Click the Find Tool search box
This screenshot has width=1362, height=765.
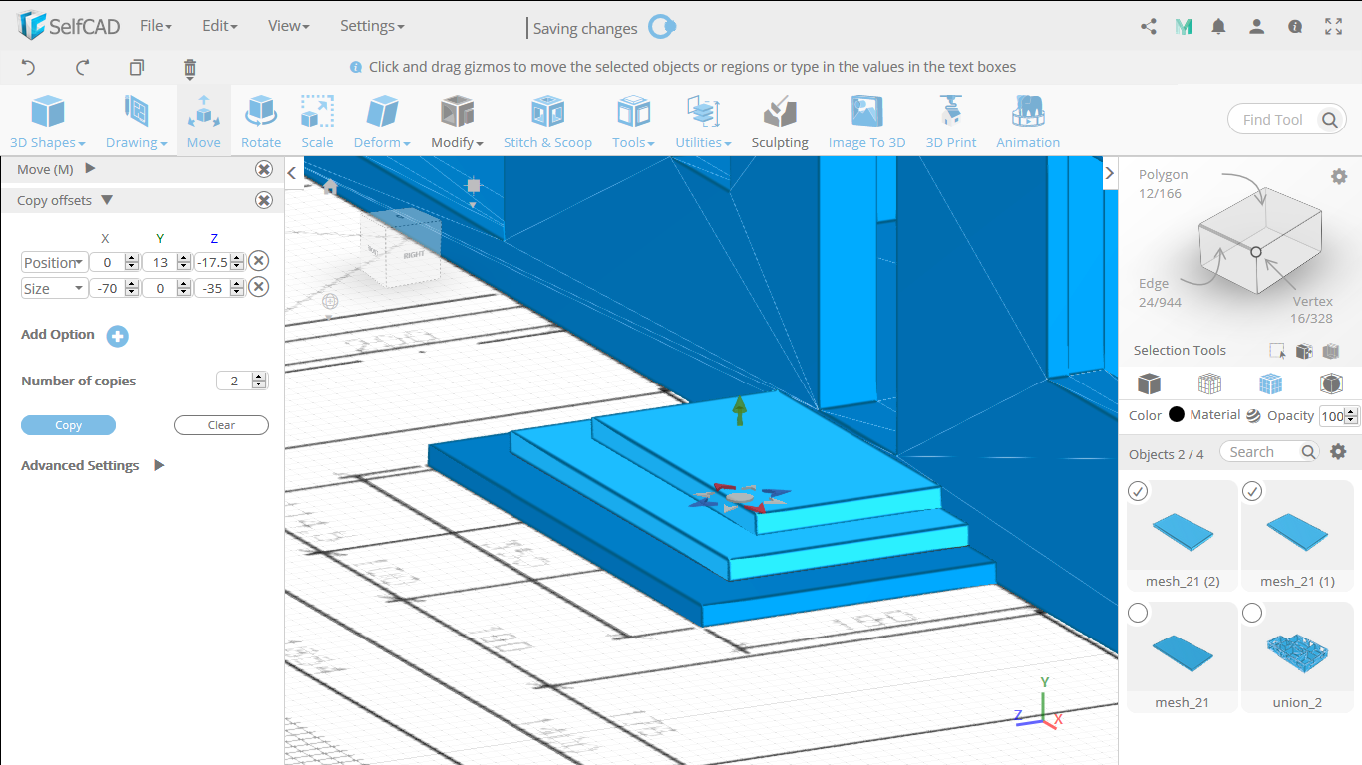(x=1286, y=120)
